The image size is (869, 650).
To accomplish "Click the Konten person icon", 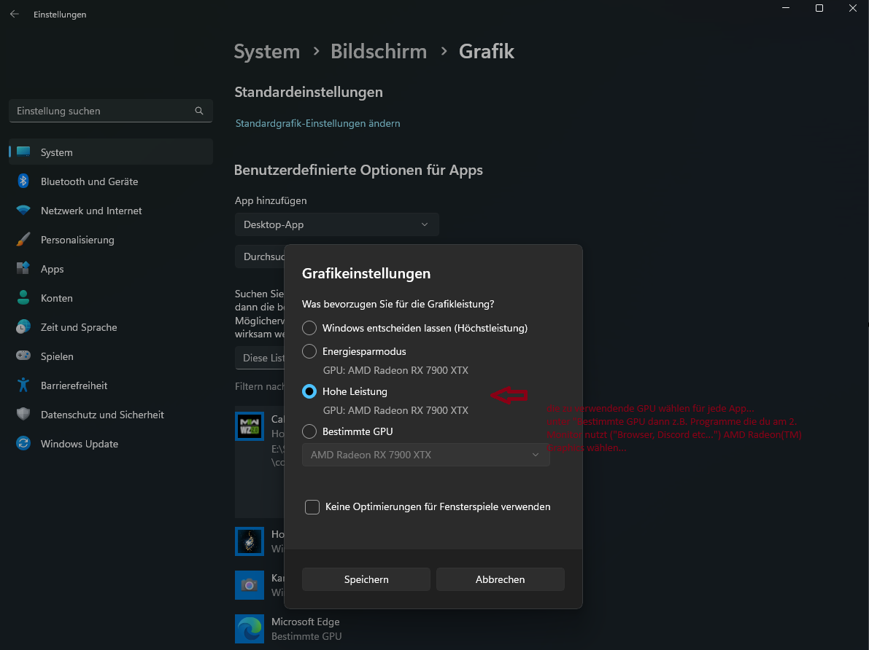I will click(x=23, y=298).
